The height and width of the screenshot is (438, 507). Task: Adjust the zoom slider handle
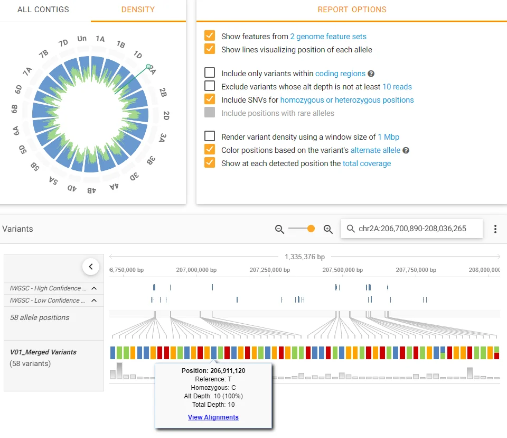(311, 229)
